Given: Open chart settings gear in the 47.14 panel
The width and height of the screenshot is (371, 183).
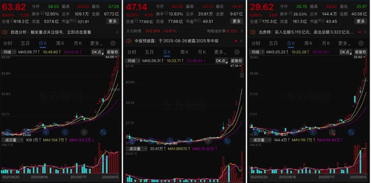Looking at the screenshot, I should tap(237, 52).
